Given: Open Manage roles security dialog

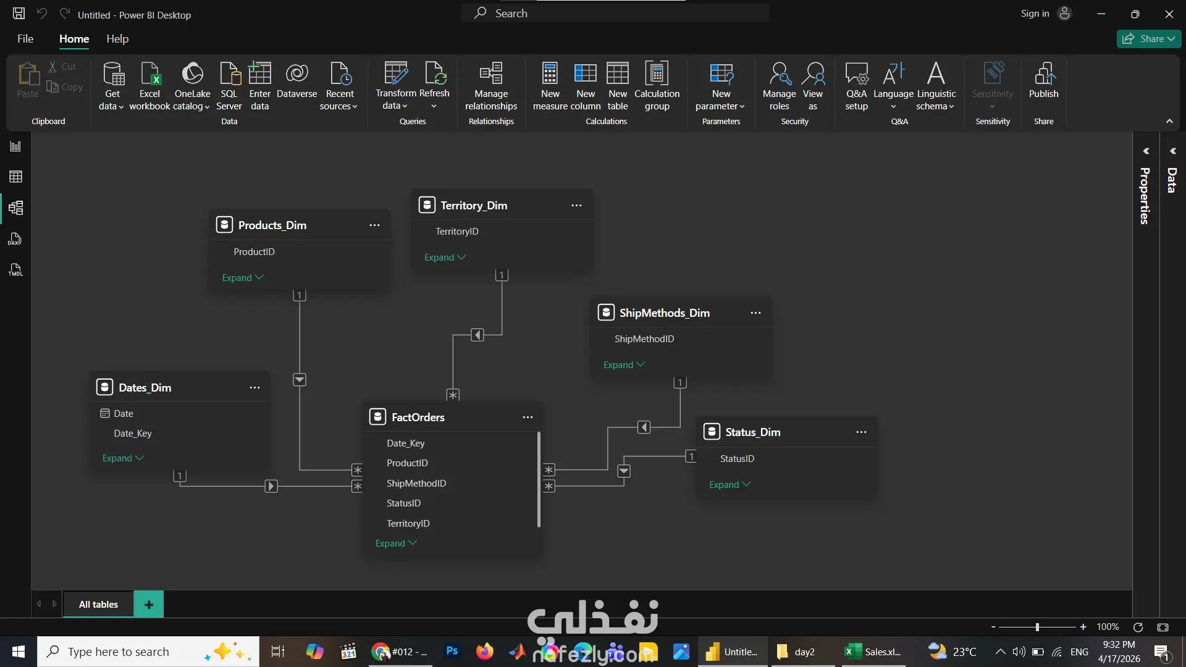Looking at the screenshot, I should (x=779, y=86).
